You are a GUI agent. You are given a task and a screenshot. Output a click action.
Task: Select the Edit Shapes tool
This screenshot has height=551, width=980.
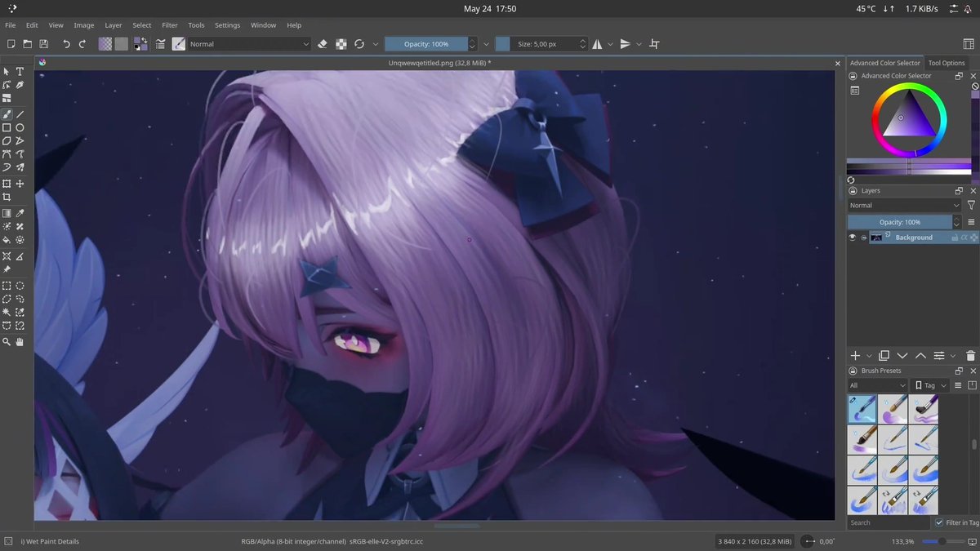pos(7,85)
